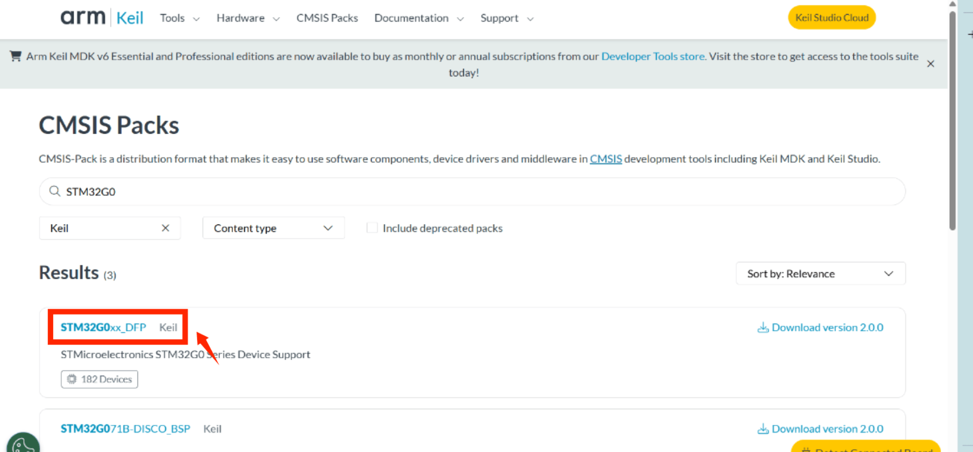Viewport: 973px width, 452px height.
Task: Follow the Developer Tools store link
Action: tap(653, 56)
